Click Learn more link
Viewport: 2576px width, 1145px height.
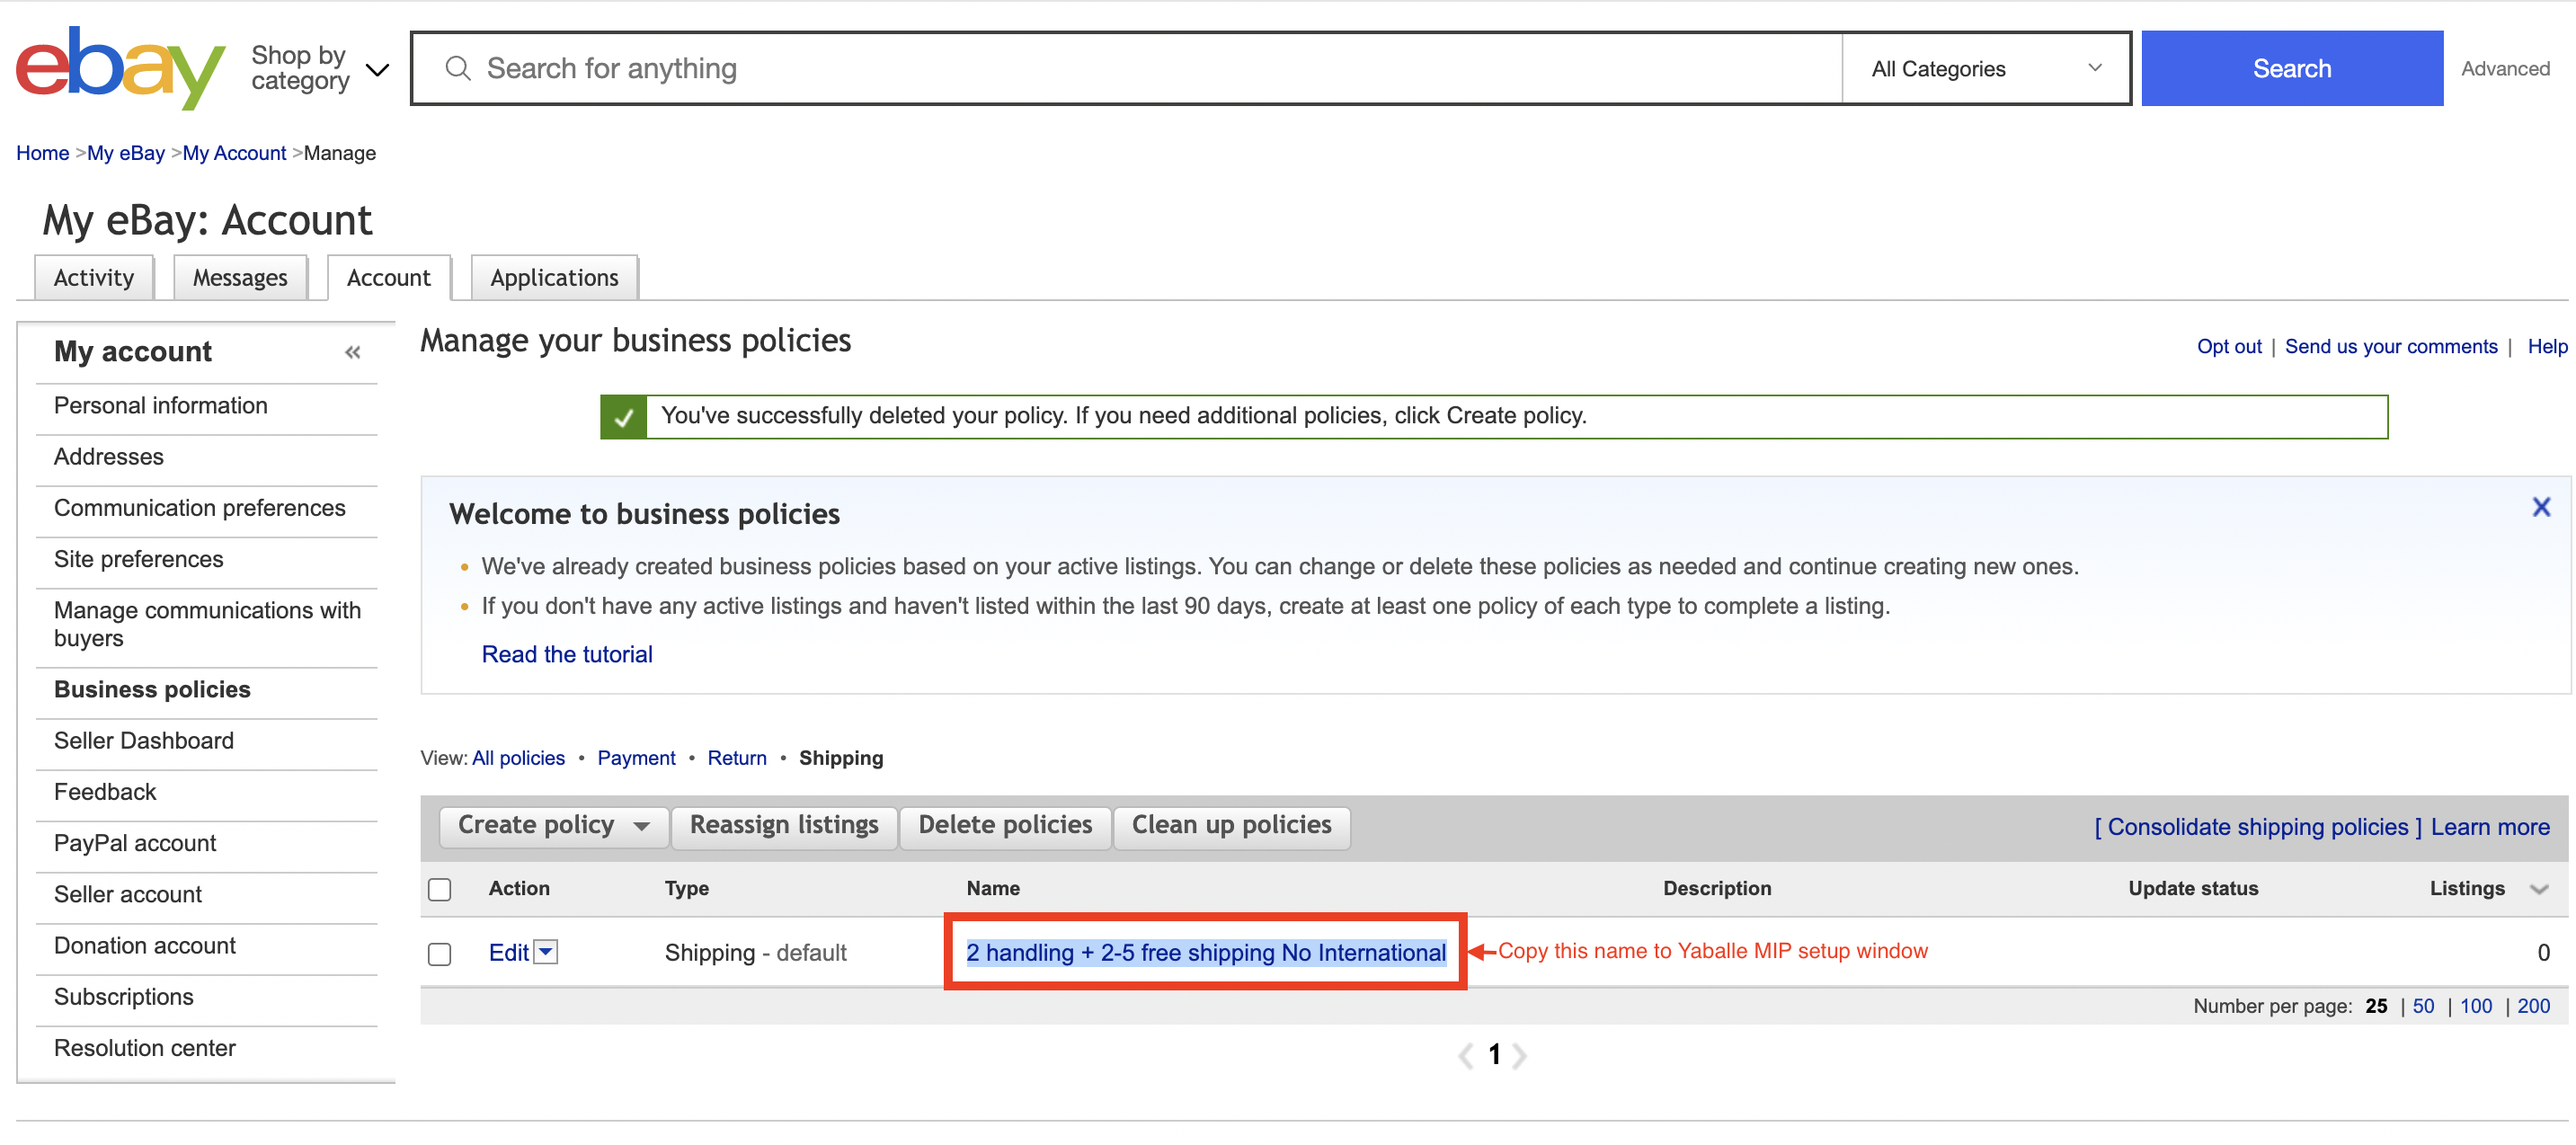[x=2490, y=827]
